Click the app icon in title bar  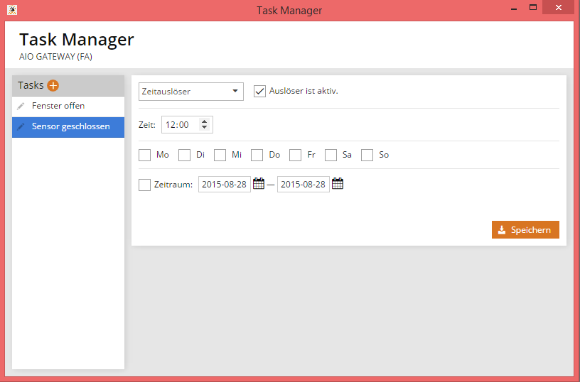(x=12, y=10)
